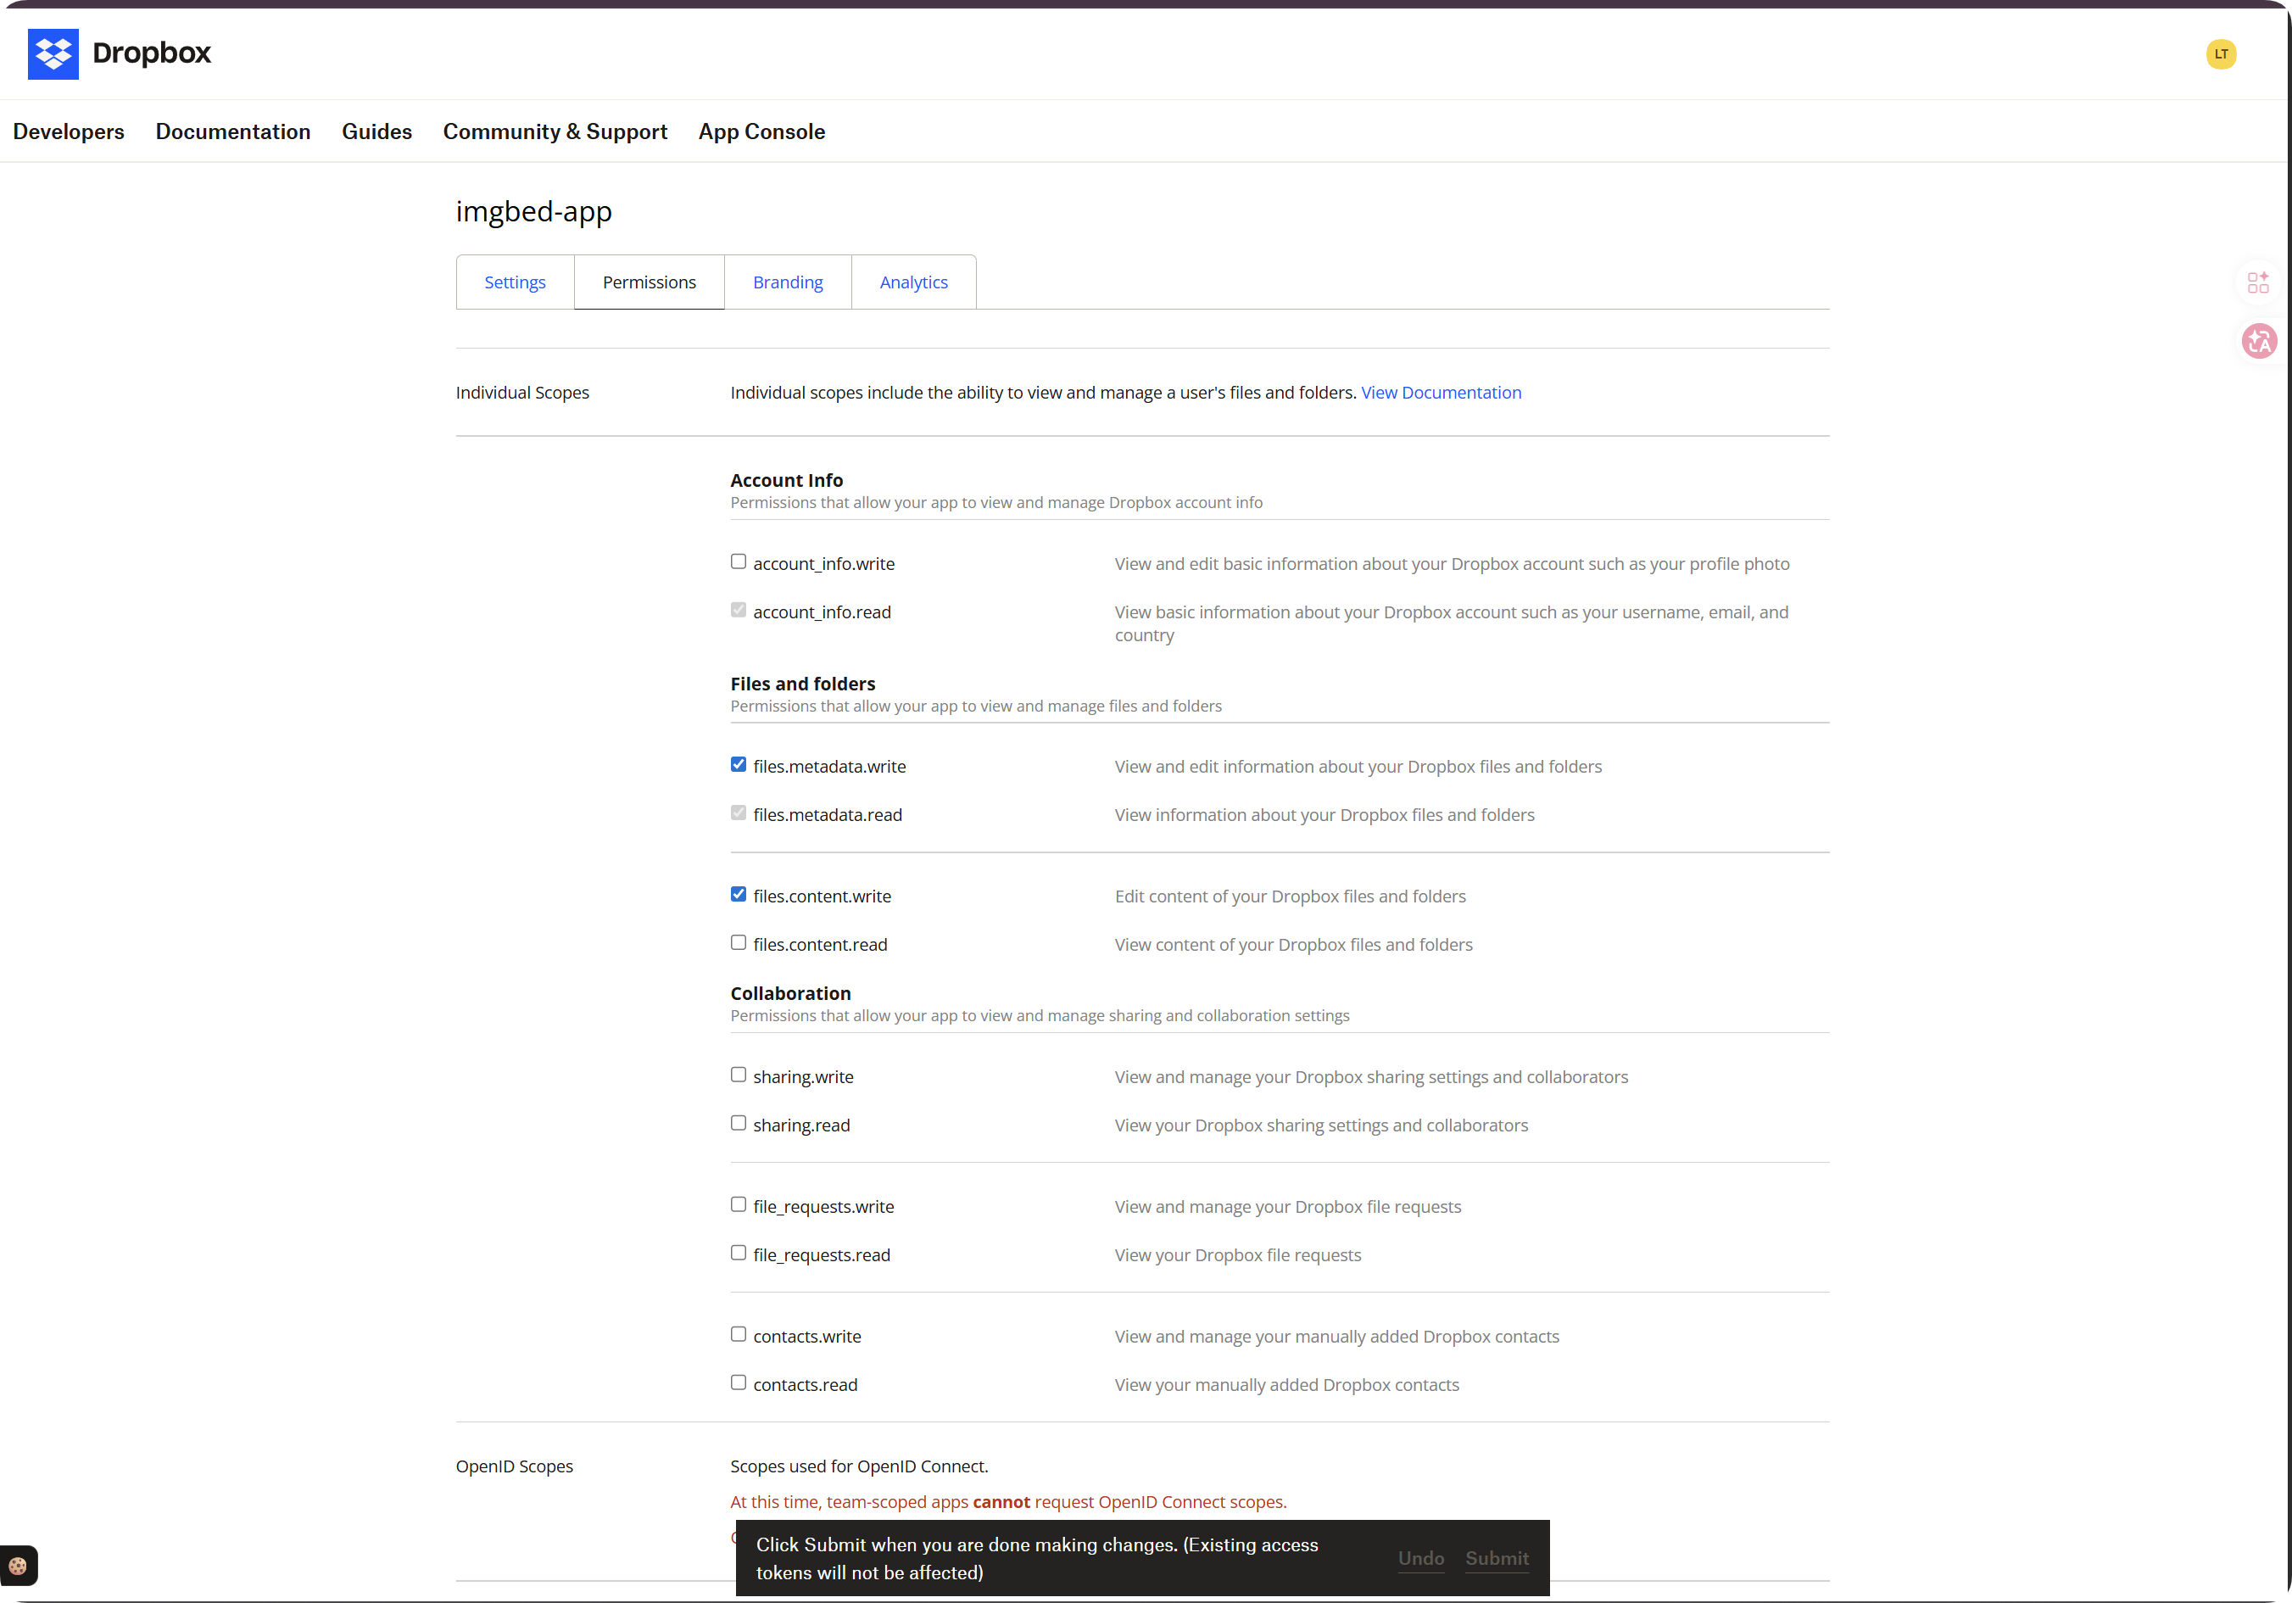
Task: Click Submit in the notification bar
Action: (x=1497, y=1559)
